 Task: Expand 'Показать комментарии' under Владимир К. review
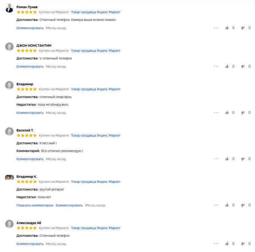(x=35, y=205)
